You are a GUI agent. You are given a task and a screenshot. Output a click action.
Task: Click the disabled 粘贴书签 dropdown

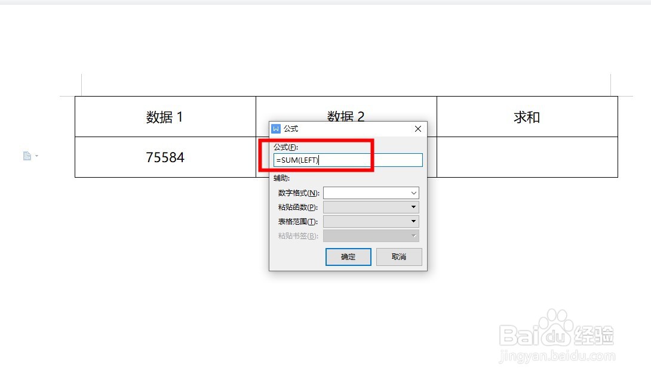[x=371, y=236]
